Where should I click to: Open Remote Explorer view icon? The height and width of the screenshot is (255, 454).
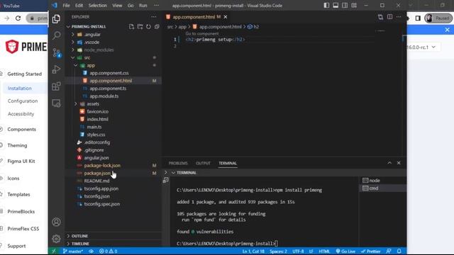click(56, 103)
